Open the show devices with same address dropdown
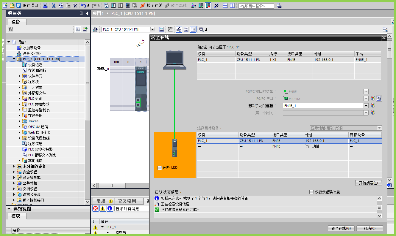The image size is (396, 236). (x=379, y=128)
